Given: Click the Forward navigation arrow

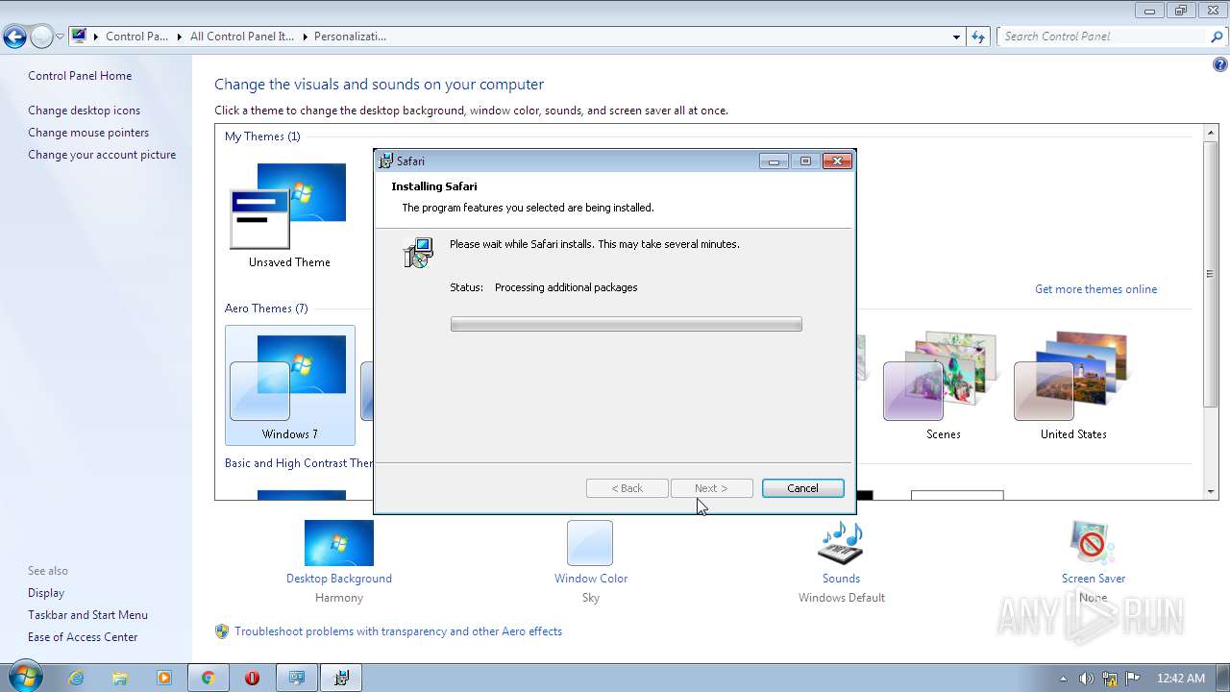Looking at the screenshot, I should click(41, 37).
